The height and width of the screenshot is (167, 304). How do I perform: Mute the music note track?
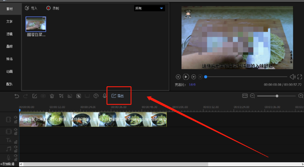pos(16,147)
